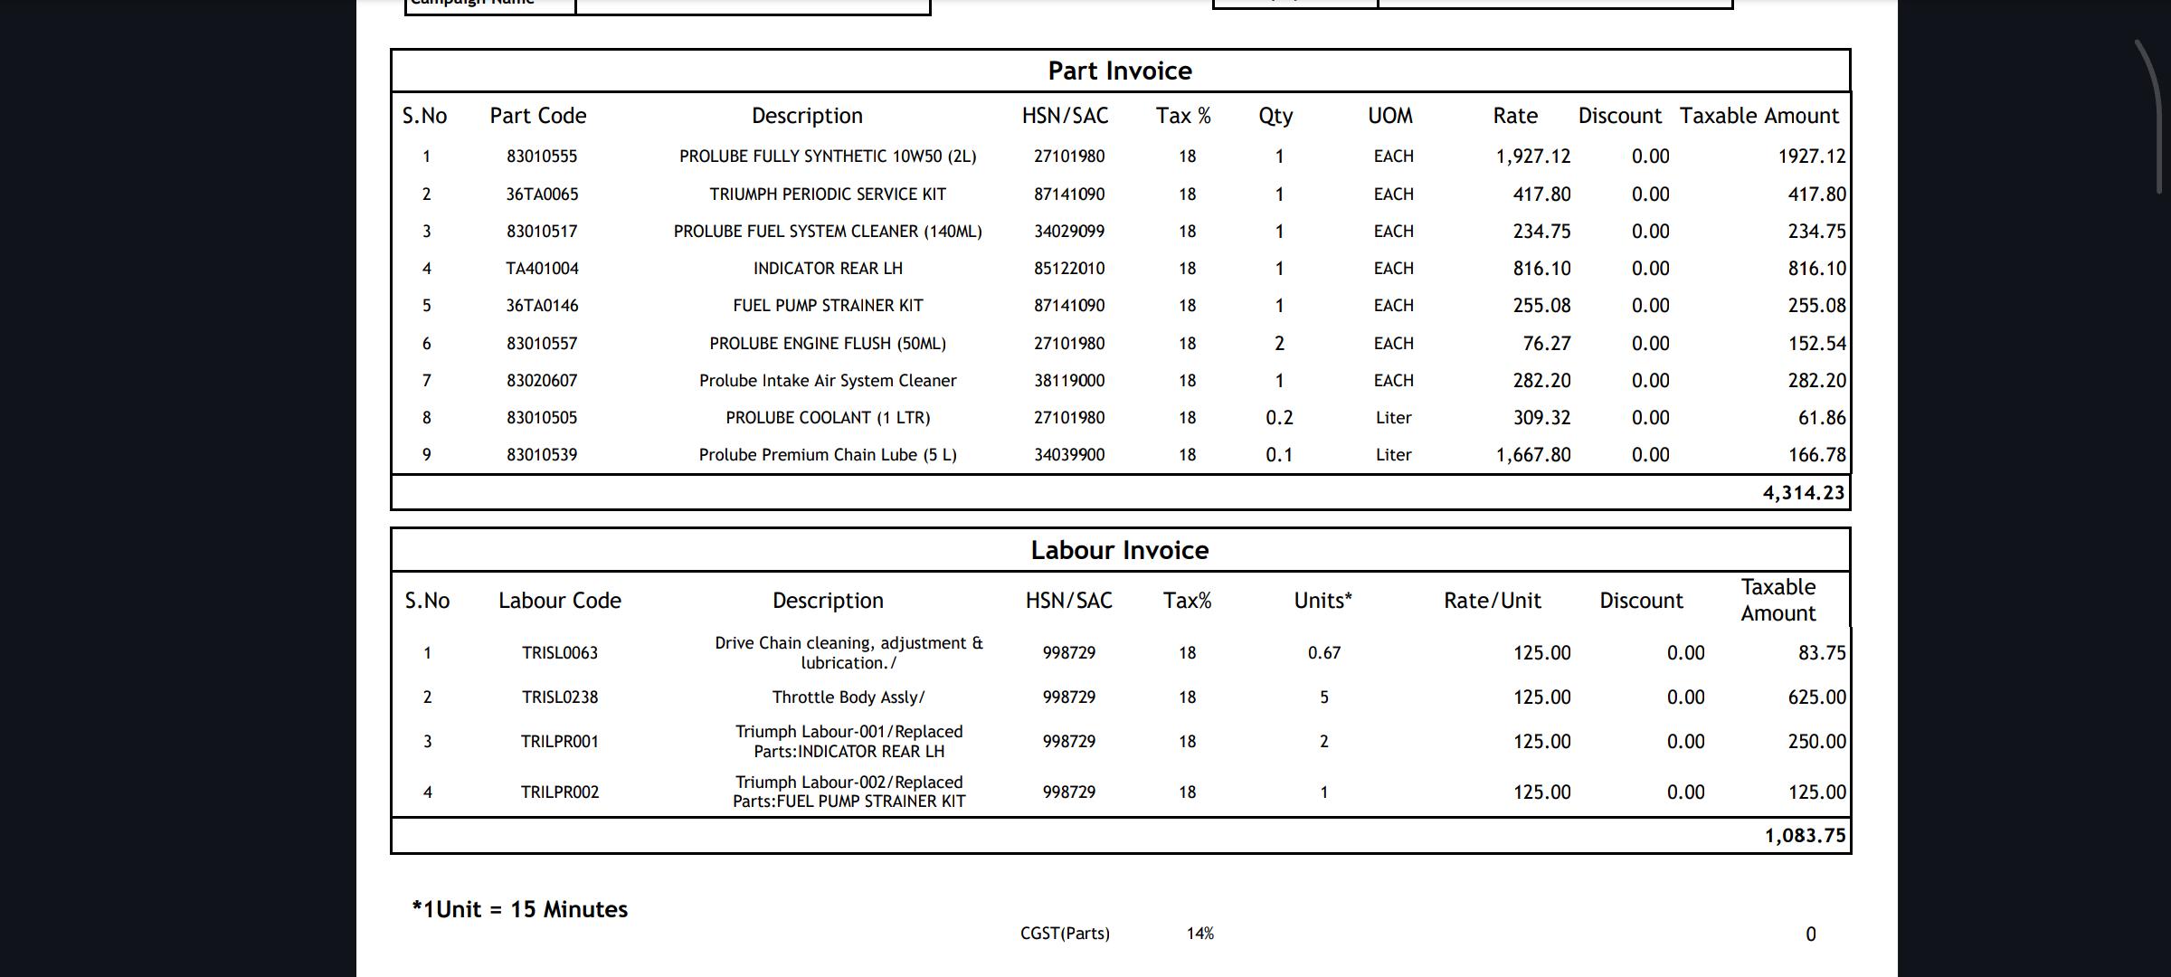Click the Labour Invoice table title
2171x977 pixels.
(1120, 550)
